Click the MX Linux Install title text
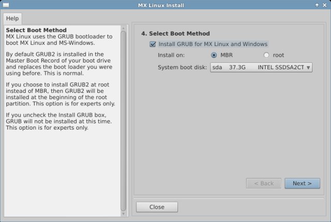 point(161,5)
